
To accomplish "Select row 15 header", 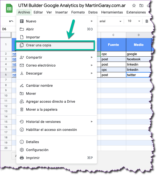I will point(6,122).
